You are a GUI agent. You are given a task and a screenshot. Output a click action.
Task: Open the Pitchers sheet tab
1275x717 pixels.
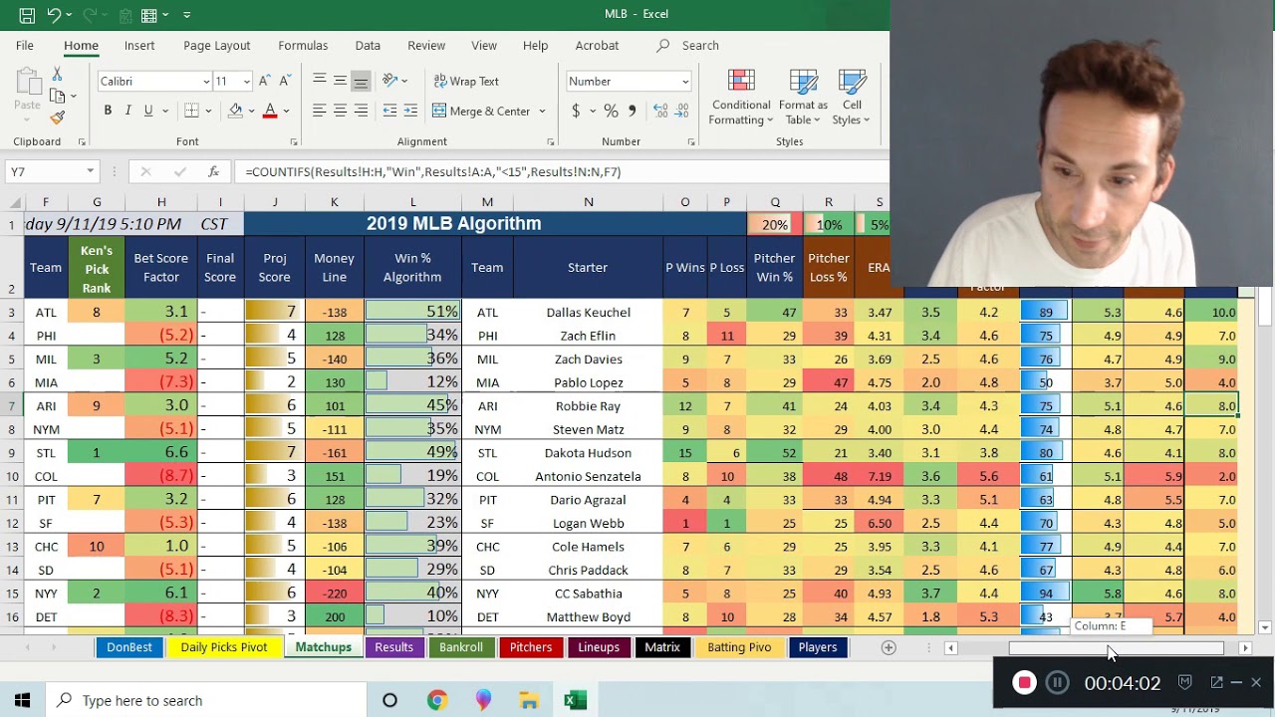531,647
